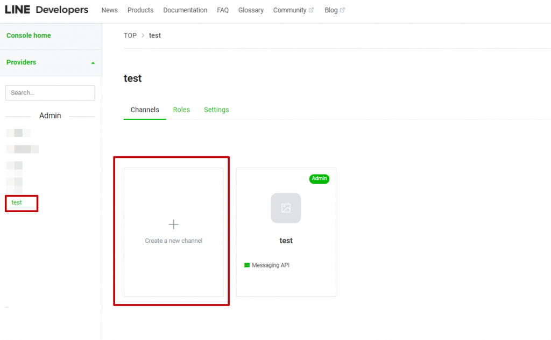551x340 pixels.
Task: Click the Create a new channel card
Action: [173, 232]
